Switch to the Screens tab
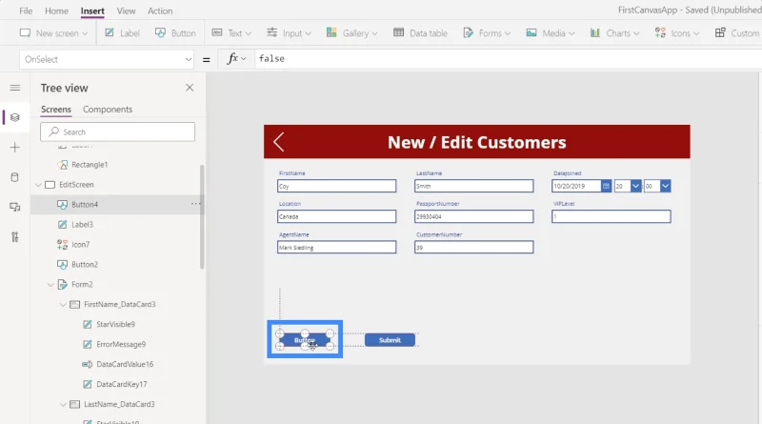The image size is (762, 424). click(56, 110)
